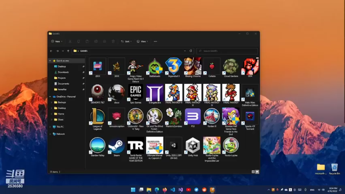Screen dimensions: 345x194
Task: Select the Evergate.exe shortcut
Action: (x=155, y=94)
